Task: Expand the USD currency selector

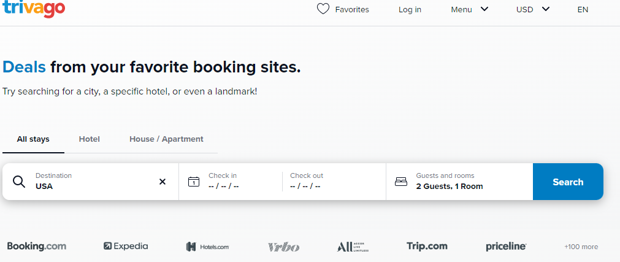Action: click(x=532, y=9)
